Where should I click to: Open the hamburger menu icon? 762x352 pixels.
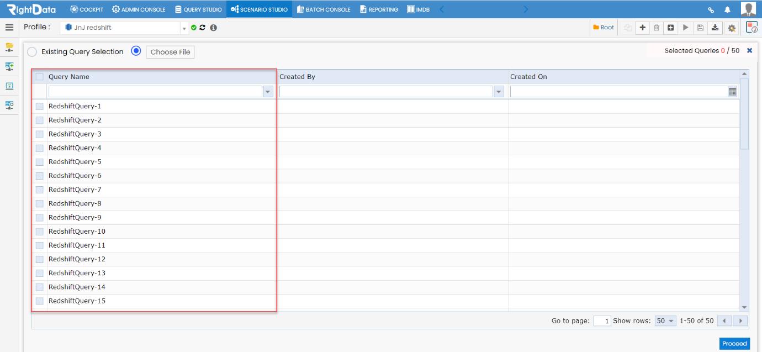[x=9, y=27]
